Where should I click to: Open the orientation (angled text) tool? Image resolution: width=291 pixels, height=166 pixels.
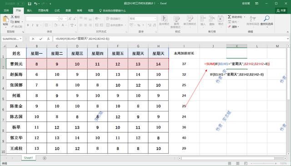pos(97,19)
